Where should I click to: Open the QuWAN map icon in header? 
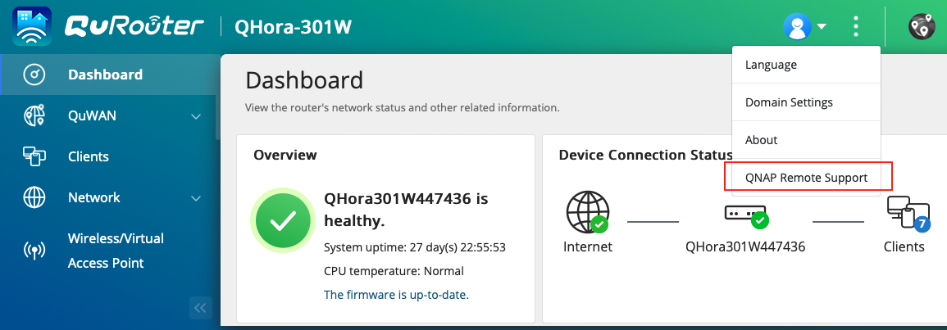[922, 26]
